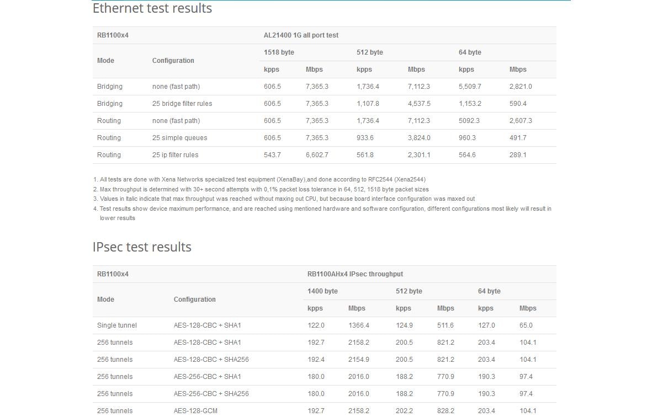Click the value '543.7'
Image resolution: width=663 pixels, height=417 pixels.
pos(272,155)
